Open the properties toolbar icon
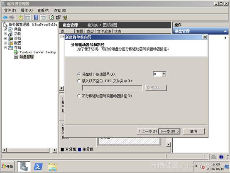The image size is (230, 173). coord(58,17)
